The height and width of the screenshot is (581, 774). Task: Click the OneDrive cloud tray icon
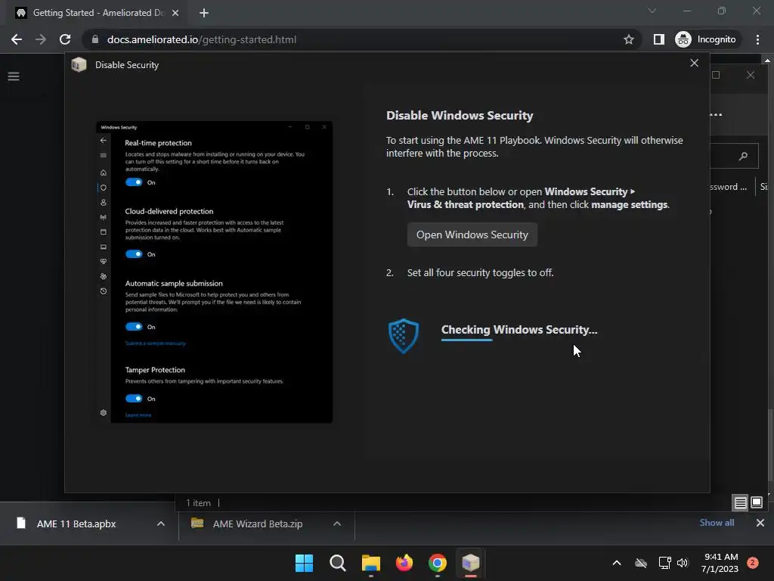click(641, 563)
